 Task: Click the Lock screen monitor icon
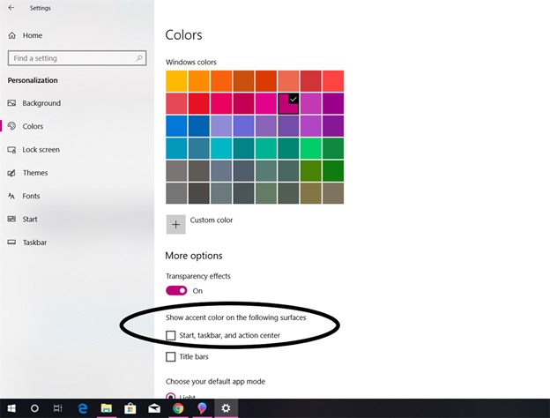tap(11, 150)
